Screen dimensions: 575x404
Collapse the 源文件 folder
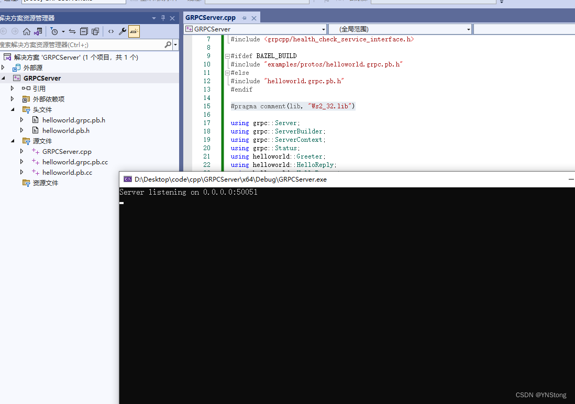click(13, 141)
